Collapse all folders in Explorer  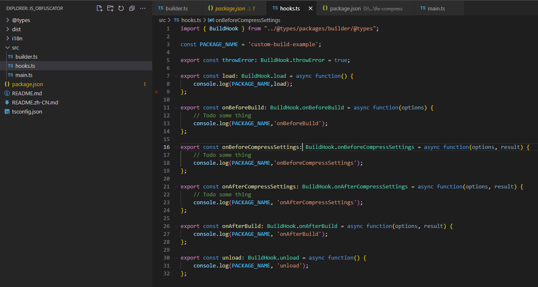tap(132, 8)
